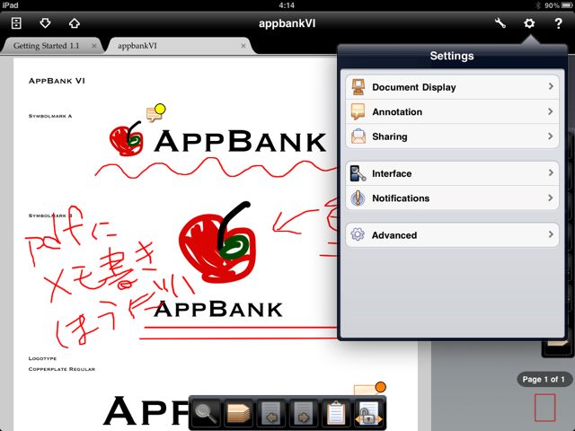Go to previous page arrow icon
This screenshot has height=431, width=575.
pyautogui.click(x=270, y=413)
